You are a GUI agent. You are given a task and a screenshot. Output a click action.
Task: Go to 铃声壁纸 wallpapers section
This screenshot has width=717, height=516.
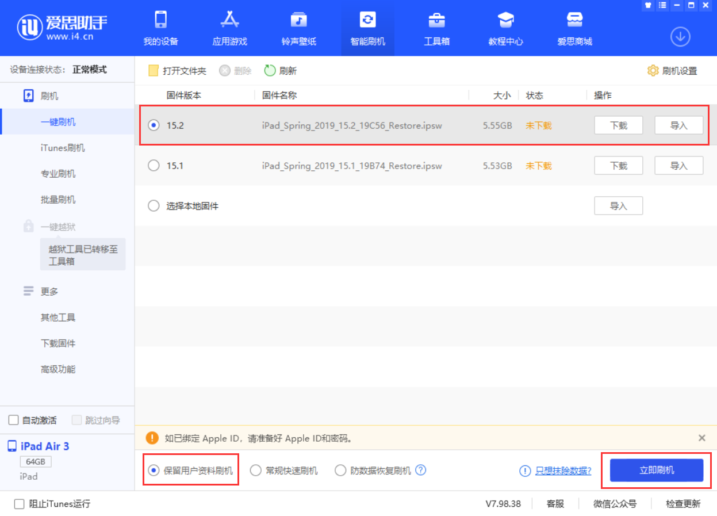point(298,28)
